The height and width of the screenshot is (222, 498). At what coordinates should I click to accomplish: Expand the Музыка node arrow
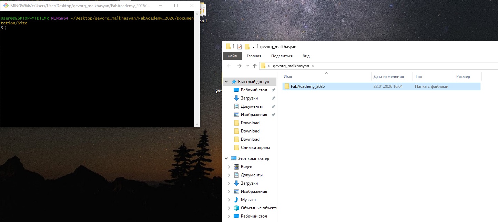click(x=229, y=200)
